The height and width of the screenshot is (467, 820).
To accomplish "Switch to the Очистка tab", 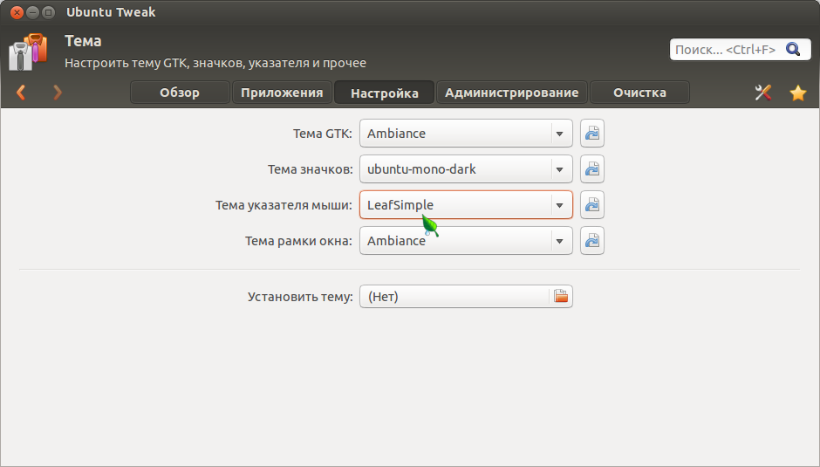I will point(639,93).
